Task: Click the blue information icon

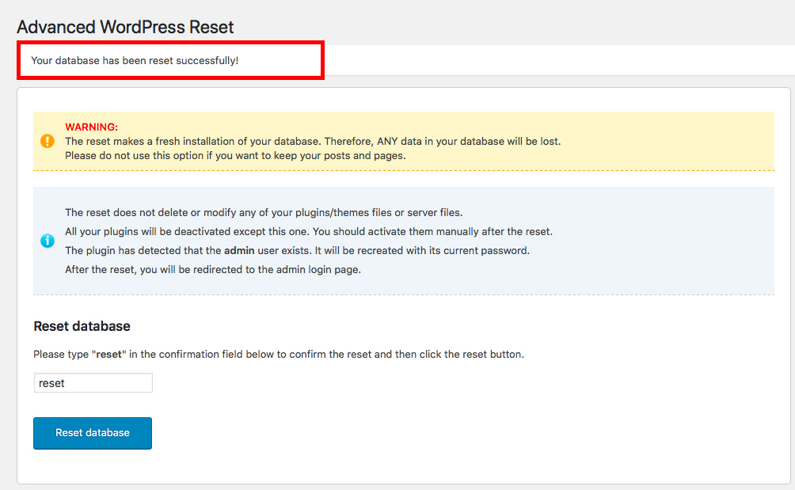Action: pyautogui.click(x=47, y=241)
